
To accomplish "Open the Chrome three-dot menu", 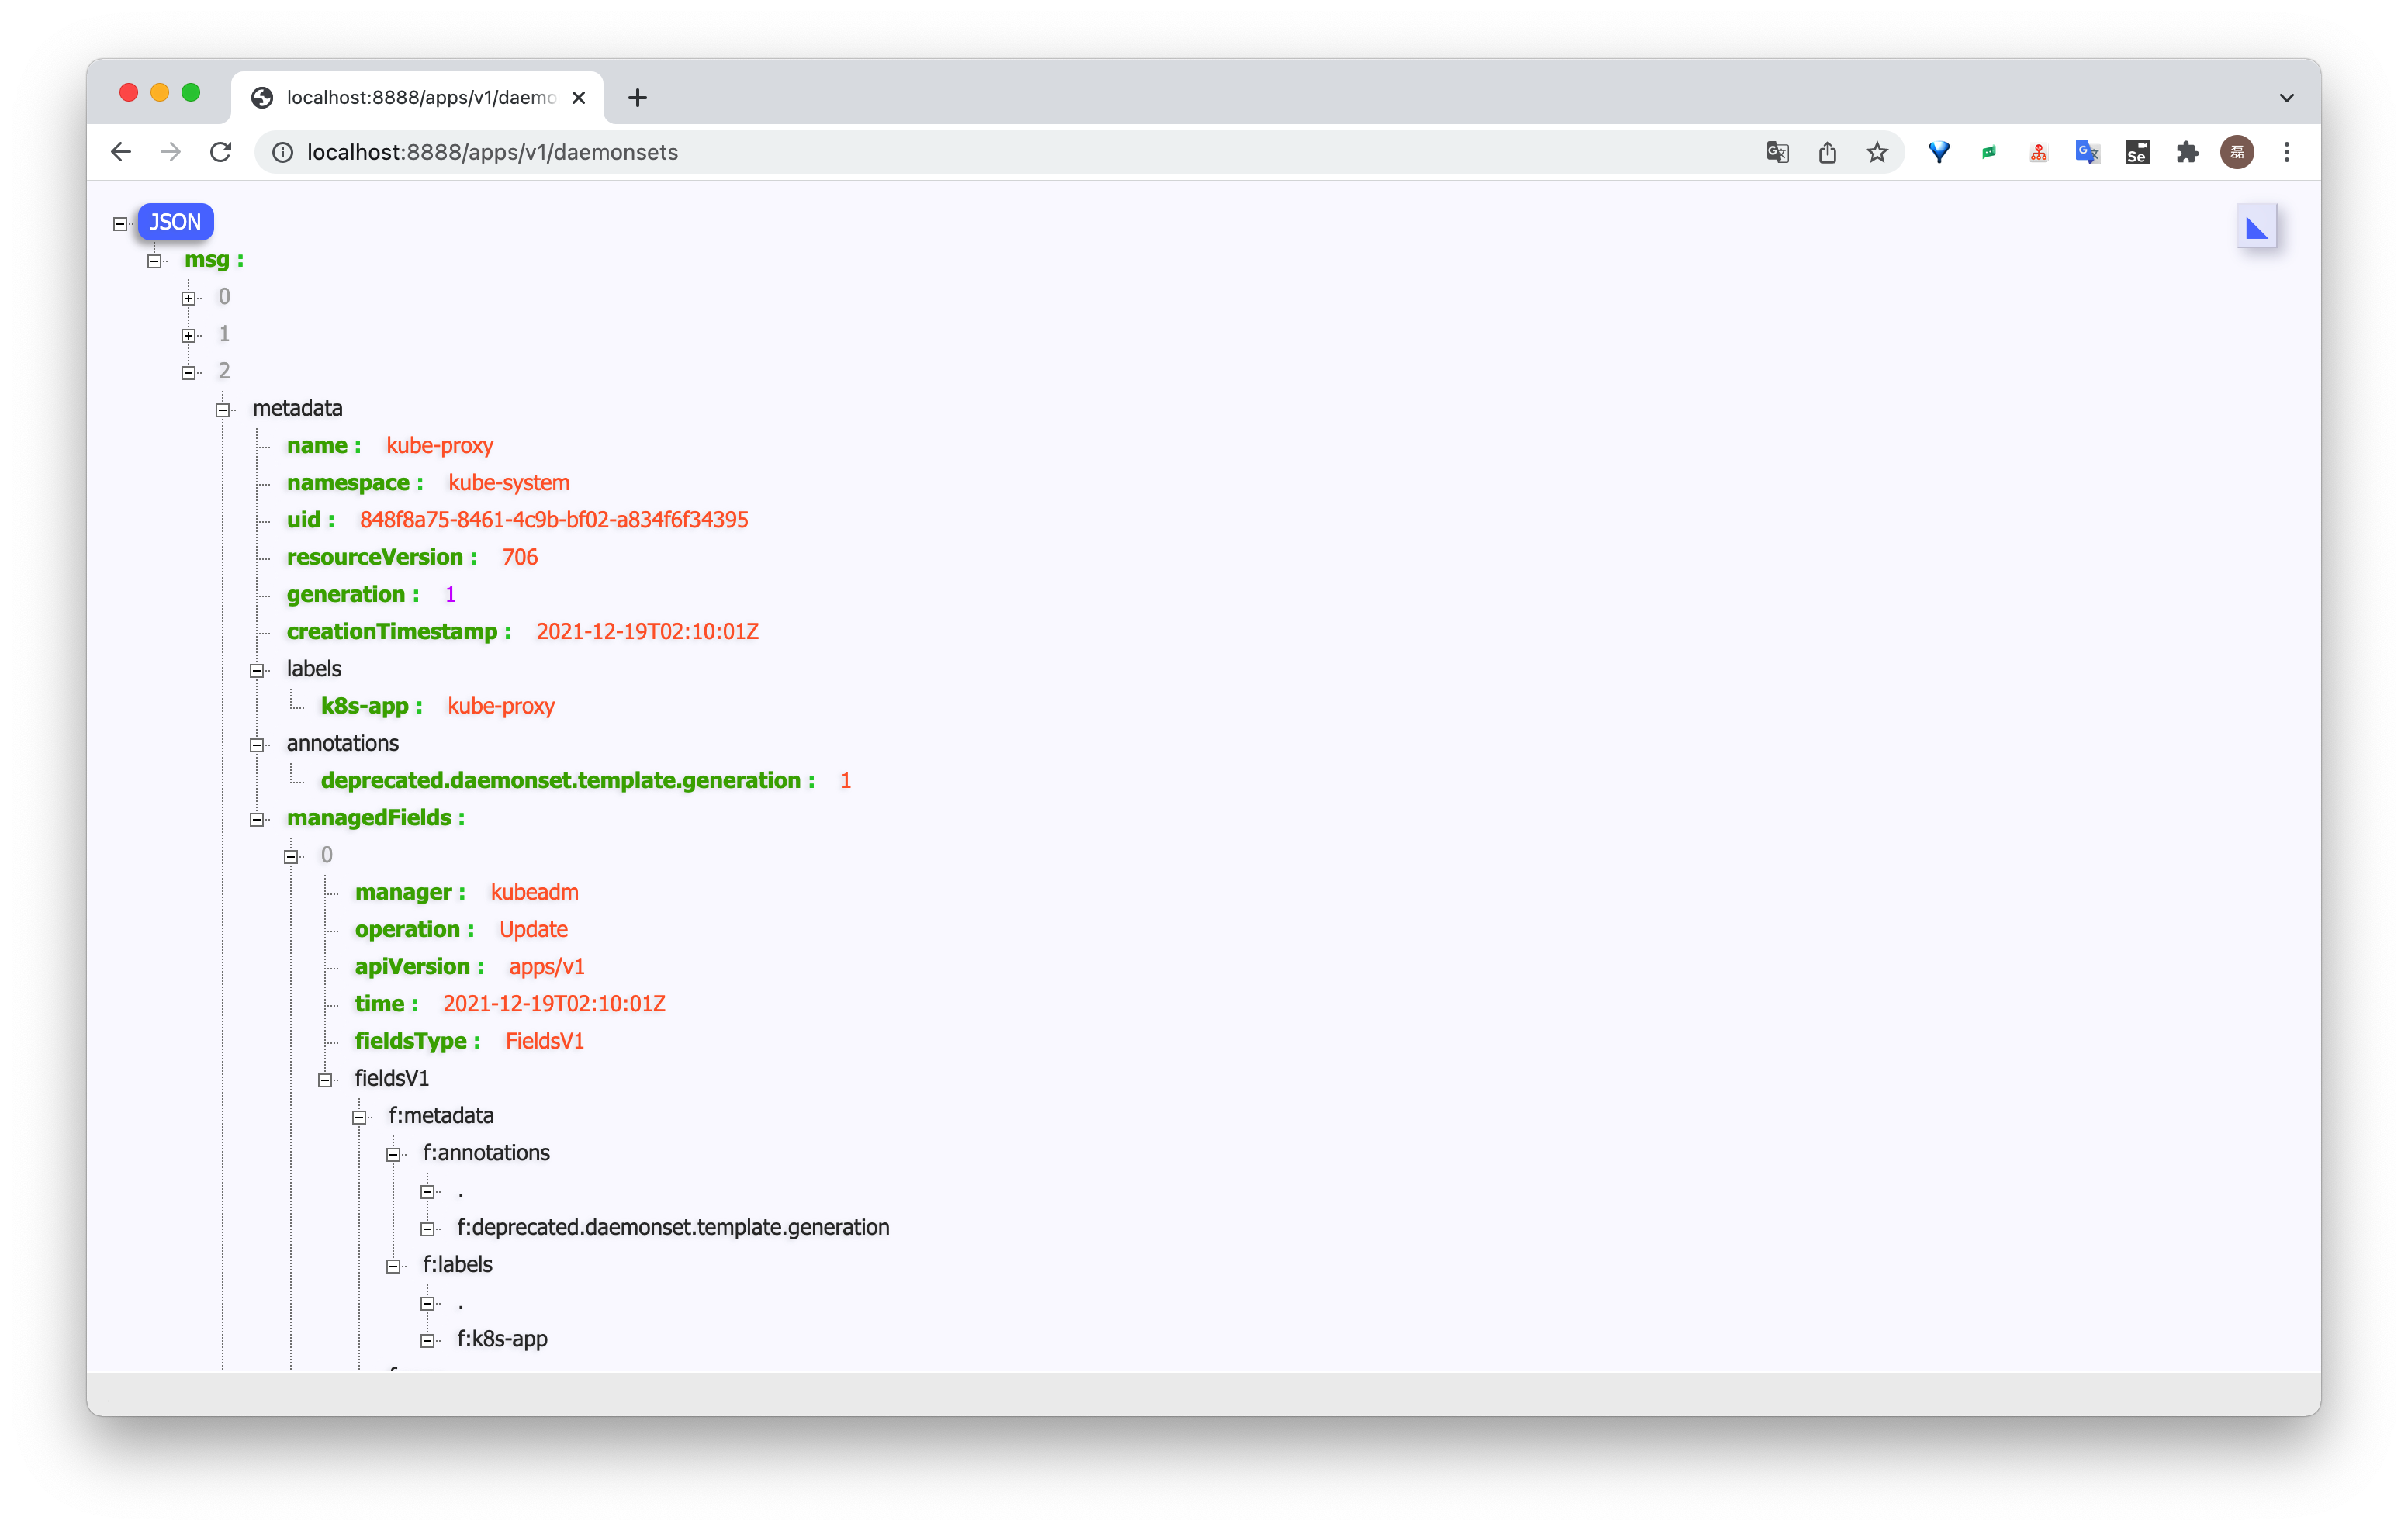I will click(x=2286, y=152).
